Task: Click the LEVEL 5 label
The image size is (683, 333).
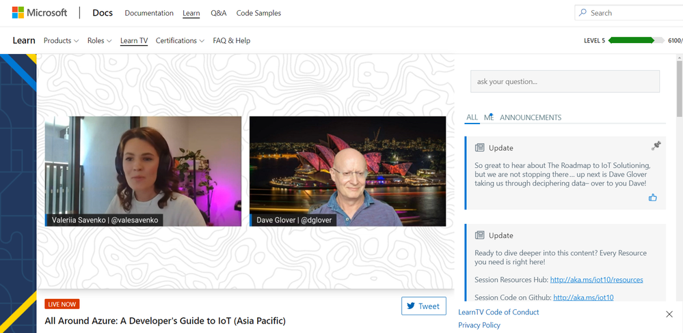Action: [x=594, y=40]
